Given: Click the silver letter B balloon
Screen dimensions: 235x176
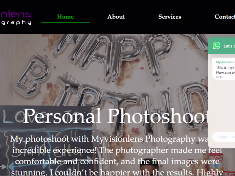Looking at the screenshot, I should pyautogui.click(x=34, y=76).
